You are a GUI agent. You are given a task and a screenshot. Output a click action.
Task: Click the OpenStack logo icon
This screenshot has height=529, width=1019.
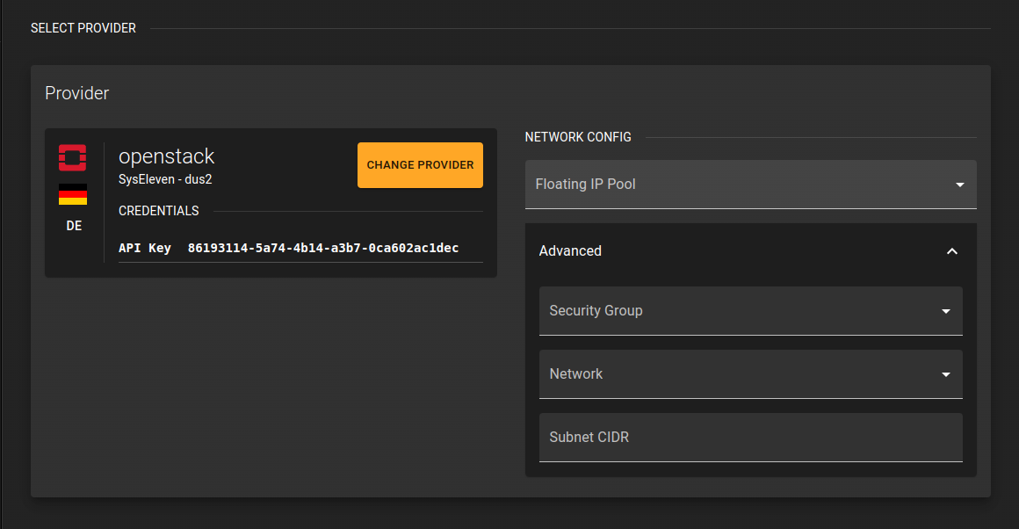tap(72, 156)
